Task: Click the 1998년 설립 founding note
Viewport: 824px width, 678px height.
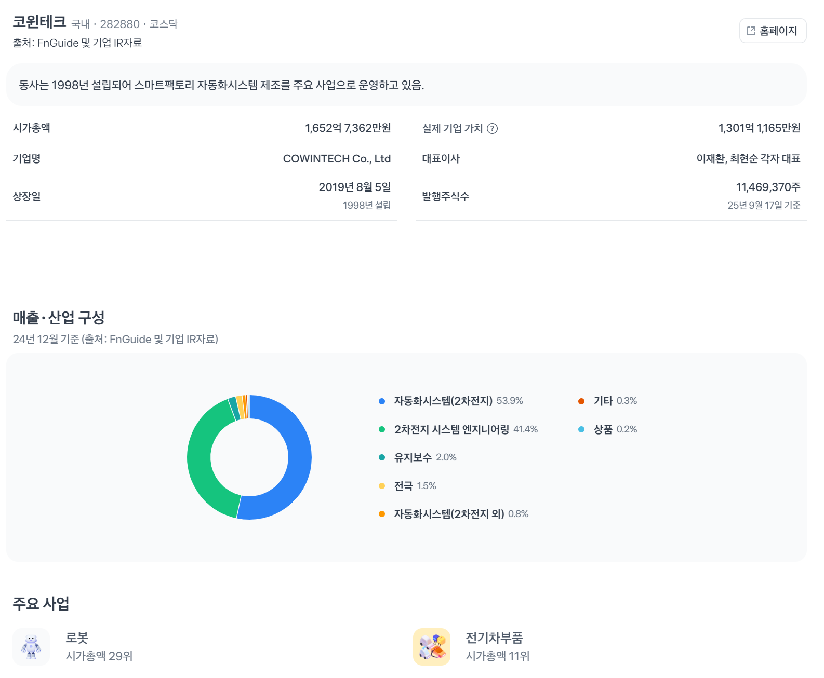Action: point(367,206)
